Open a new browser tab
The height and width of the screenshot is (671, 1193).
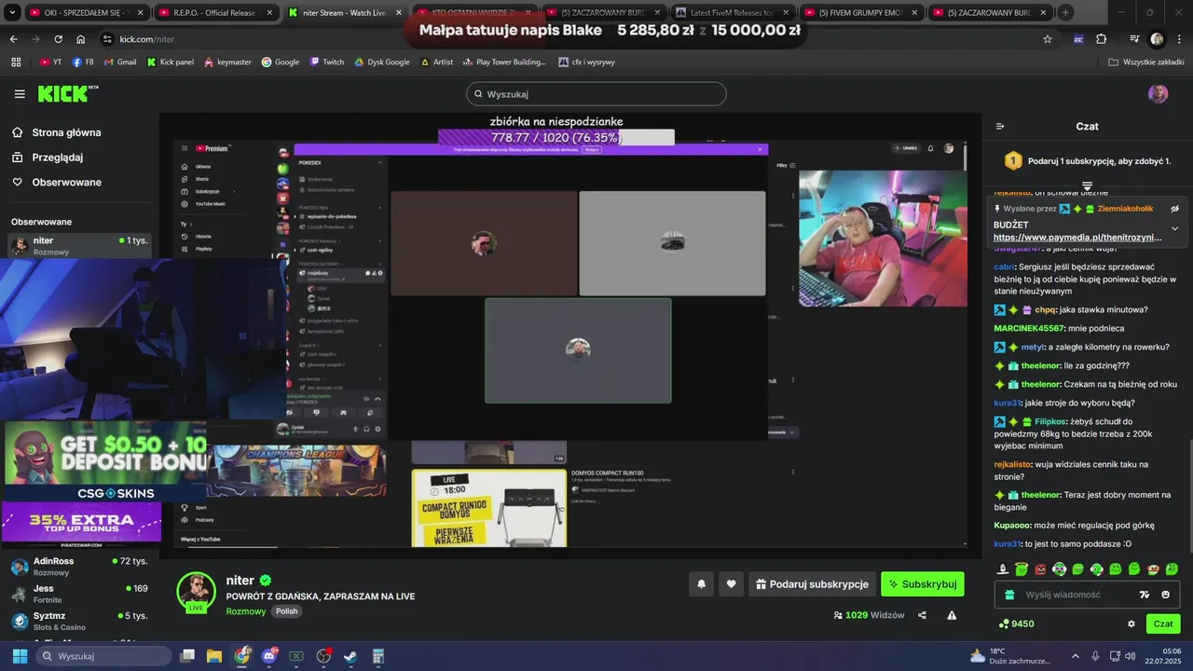[1065, 12]
